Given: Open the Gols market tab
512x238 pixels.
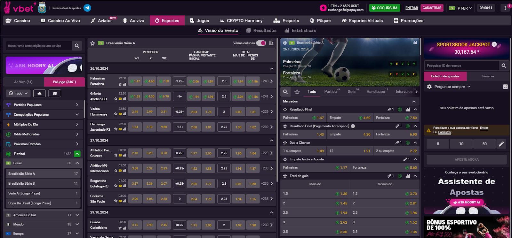Looking at the screenshot, I should pyautogui.click(x=352, y=92).
